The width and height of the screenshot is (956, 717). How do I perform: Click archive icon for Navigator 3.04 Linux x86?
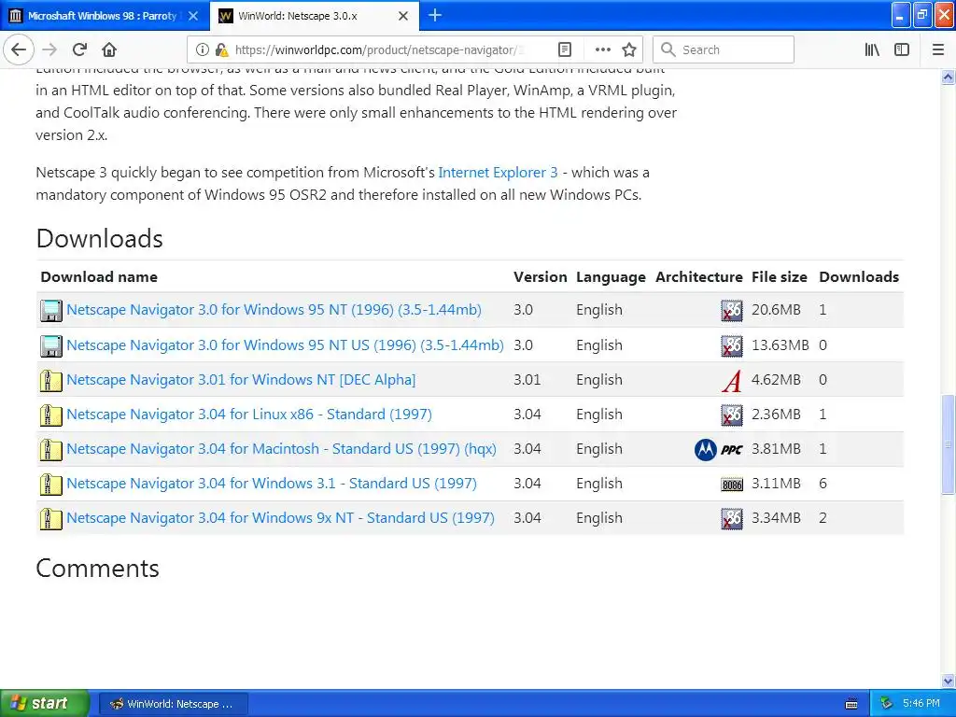pyautogui.click(x=51, y=415)
